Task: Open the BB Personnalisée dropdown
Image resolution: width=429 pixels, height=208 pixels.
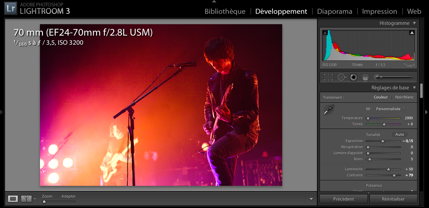Action: click(x=390, y=109)
